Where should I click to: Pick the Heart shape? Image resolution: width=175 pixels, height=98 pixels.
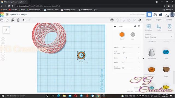[x=166, y=69]
